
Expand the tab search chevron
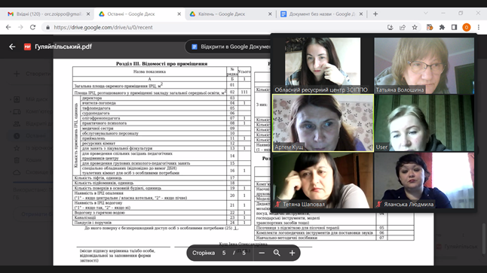tap(426, 14)
